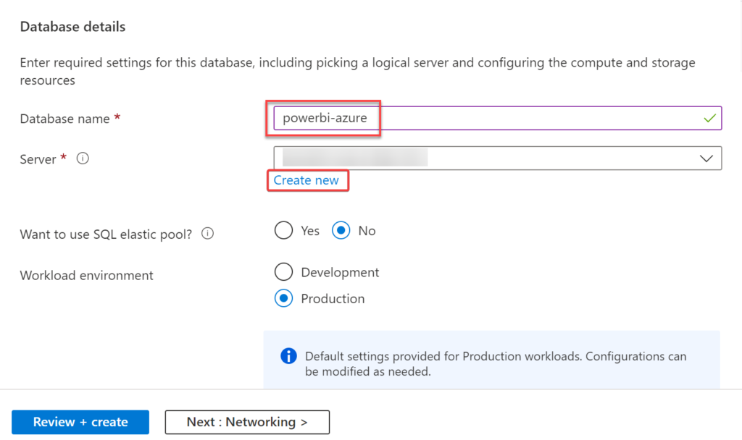The height and width of the screenshot is (440, 742).
Task: Open Create new server link
Action: coord(307,180)
